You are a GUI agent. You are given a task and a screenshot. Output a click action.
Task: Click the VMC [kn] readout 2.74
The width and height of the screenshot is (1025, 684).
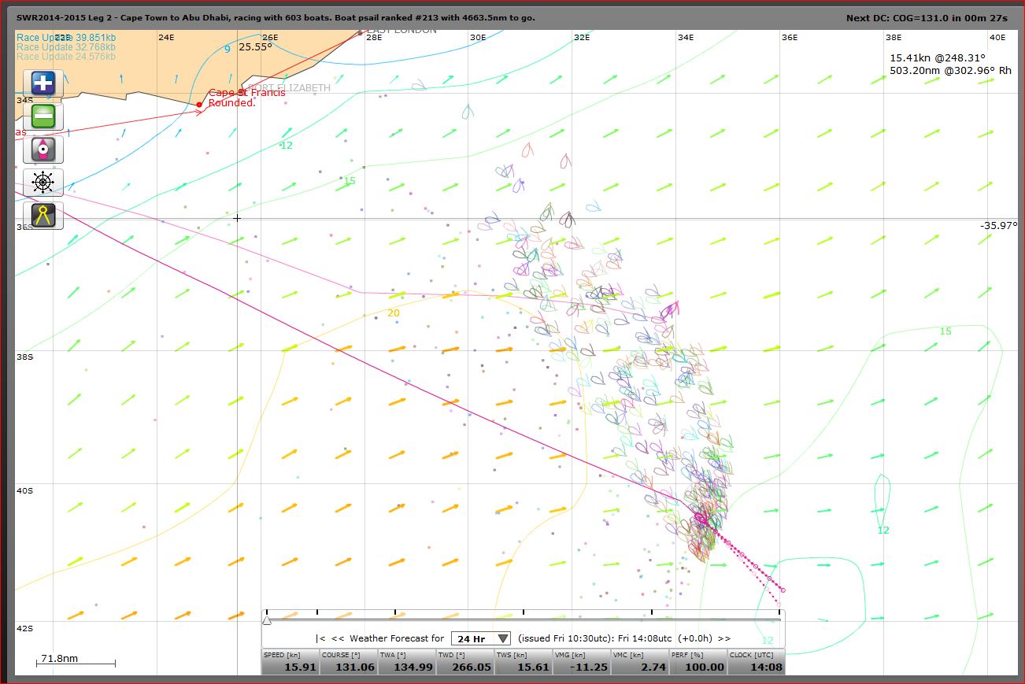[x=652, y=667]
